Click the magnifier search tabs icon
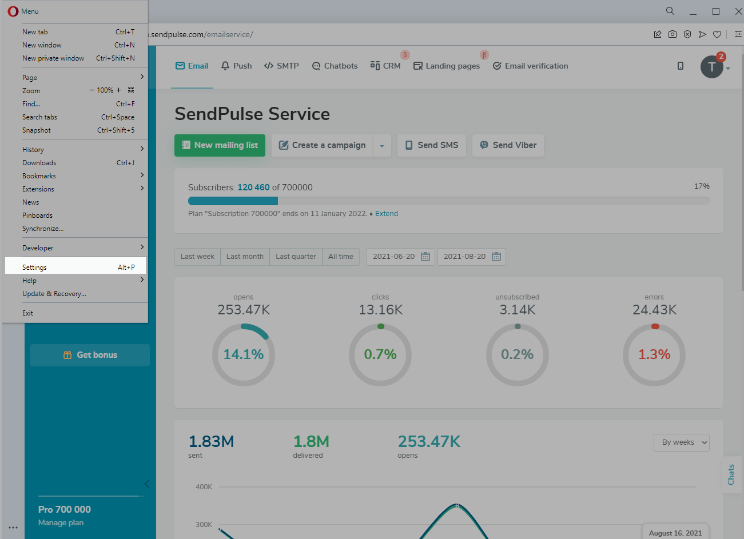Viewport: 744px width, 539px height. coord(670,11)
